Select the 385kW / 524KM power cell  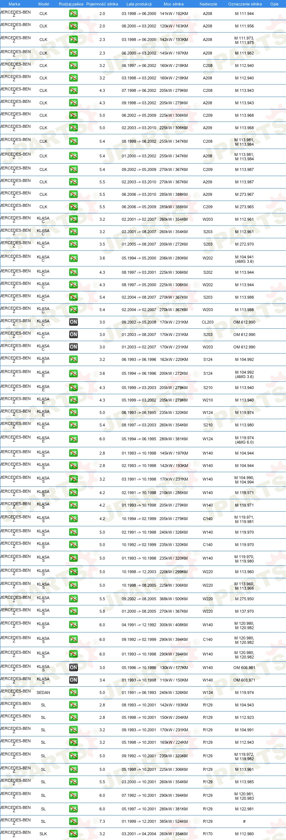click(174, 821)
